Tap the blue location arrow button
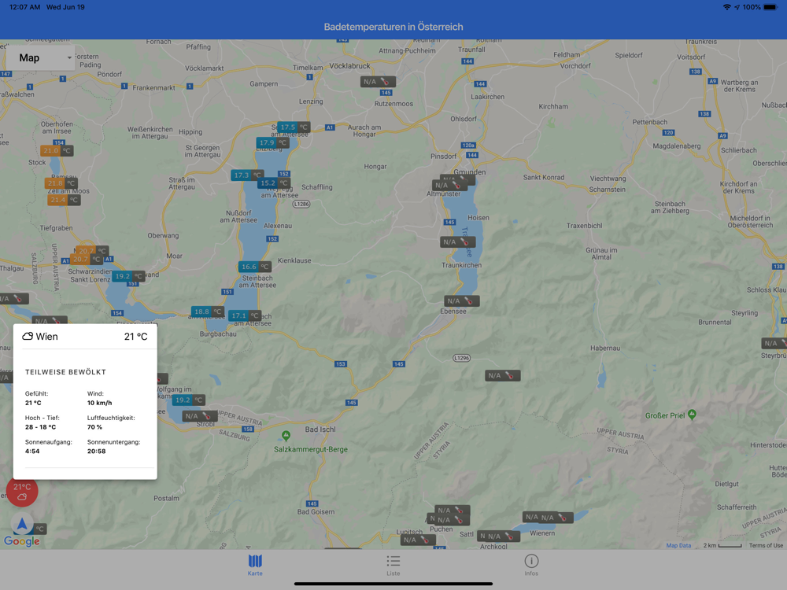Image resolution: width=787 pixels, height=590 pixels. click(x=22, y=524)
